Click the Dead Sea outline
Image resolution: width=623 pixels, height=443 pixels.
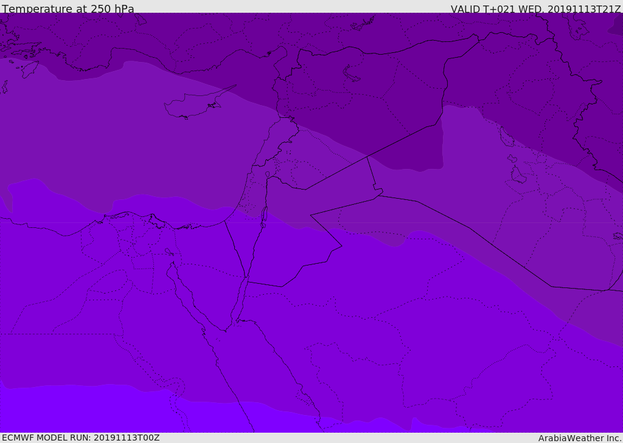click(264, 216)
